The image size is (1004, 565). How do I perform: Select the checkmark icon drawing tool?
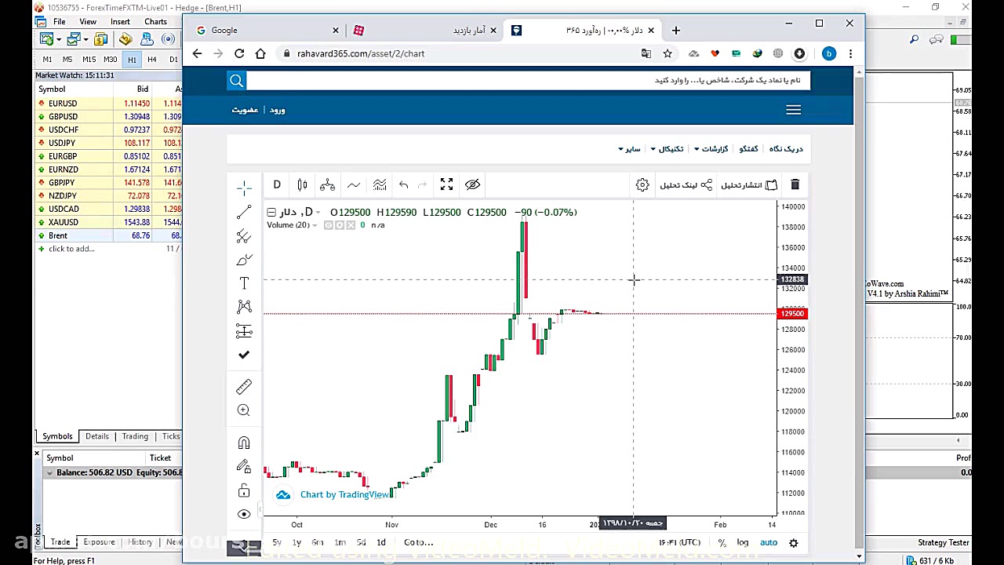244,355
